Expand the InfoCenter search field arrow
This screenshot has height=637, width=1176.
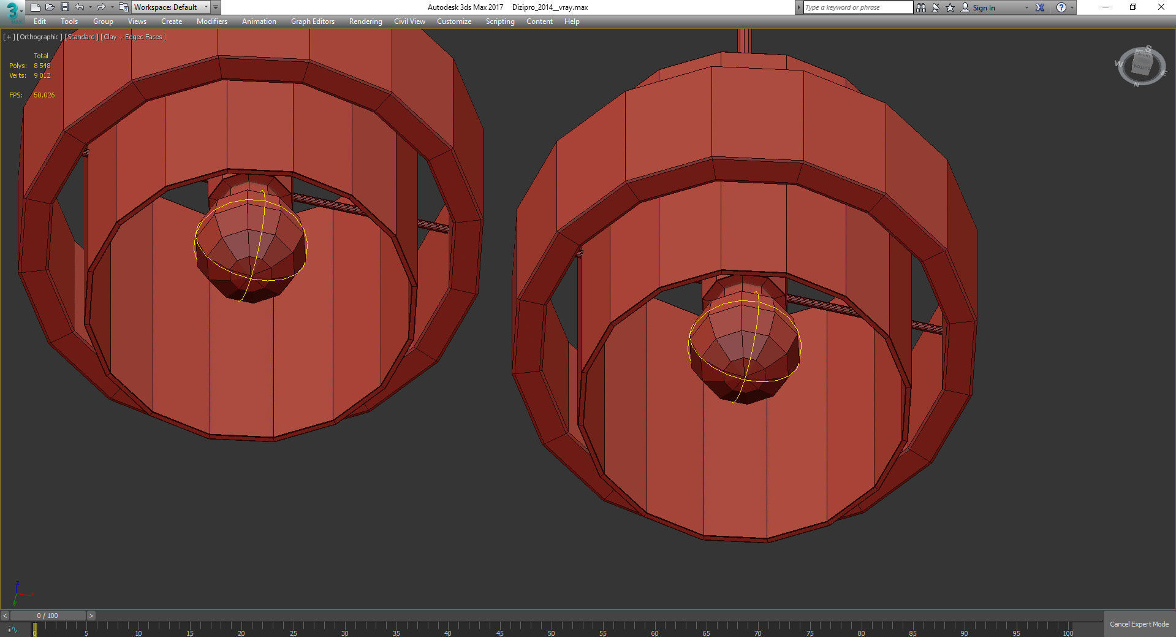pyautogui.click(x=799, y=7)
